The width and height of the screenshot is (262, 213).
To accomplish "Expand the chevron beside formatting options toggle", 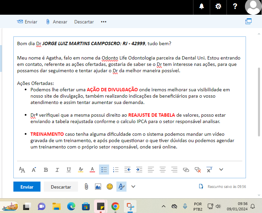I will pos(133,187).
